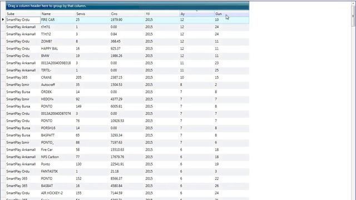Select the Yil cell 2015 in BMW row
Viewport: 356px width, 200px height.
pyautogui.click(x=162, y=56)
